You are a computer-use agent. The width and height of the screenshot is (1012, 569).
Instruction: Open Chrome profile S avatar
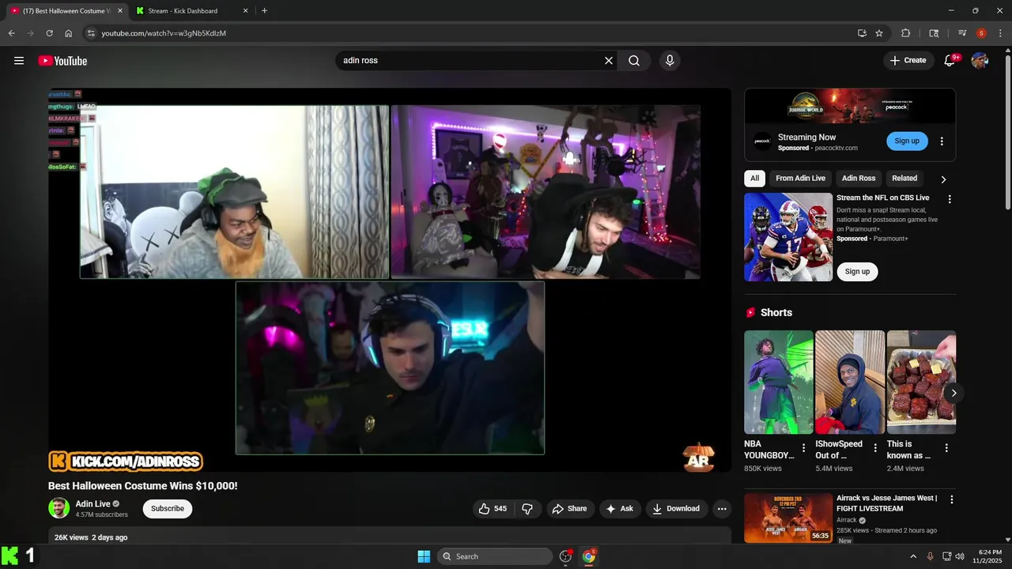[981, 33]
